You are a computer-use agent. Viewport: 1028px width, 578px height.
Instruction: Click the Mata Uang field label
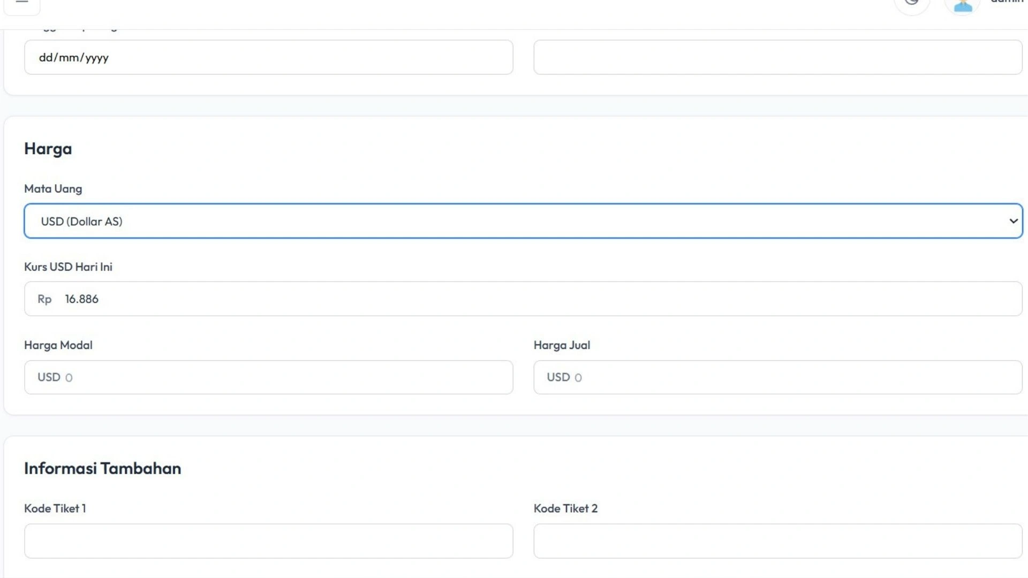point(53,189)
